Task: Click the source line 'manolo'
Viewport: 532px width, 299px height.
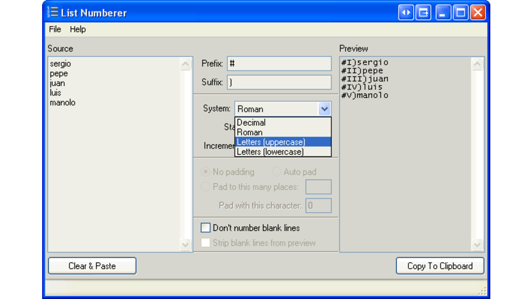Action: [x=63, y=103]
